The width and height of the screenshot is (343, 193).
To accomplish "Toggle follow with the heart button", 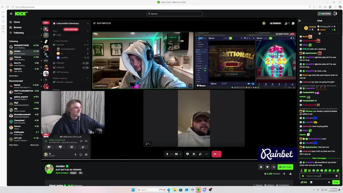I will [x=267, y=167].
